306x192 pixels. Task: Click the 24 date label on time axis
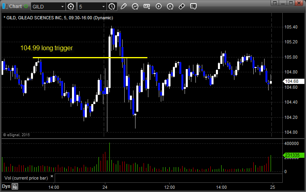[105, 187]
